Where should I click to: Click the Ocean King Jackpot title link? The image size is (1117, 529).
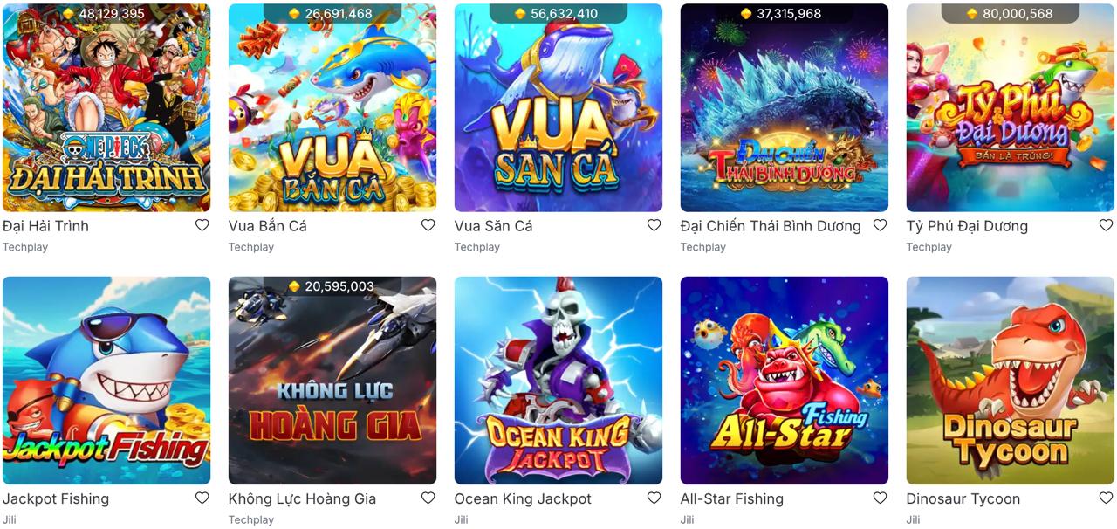pyautogui.click(x=523, y=499)
